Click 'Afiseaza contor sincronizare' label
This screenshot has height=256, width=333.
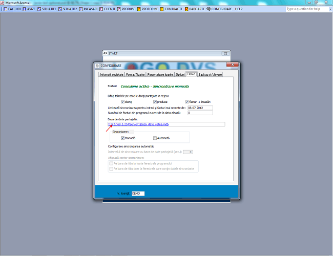click(x=126, y=158)
